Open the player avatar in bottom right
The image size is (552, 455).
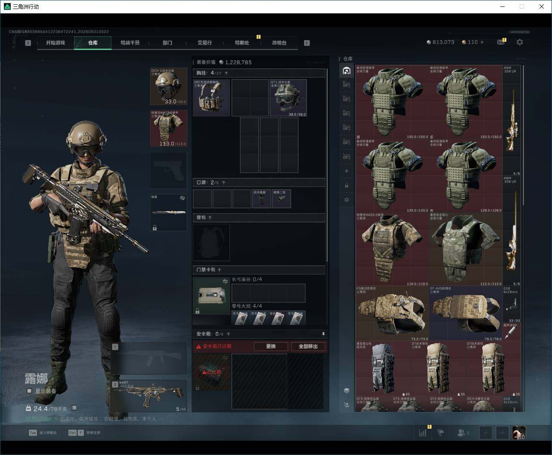click(x=519, y=433)
